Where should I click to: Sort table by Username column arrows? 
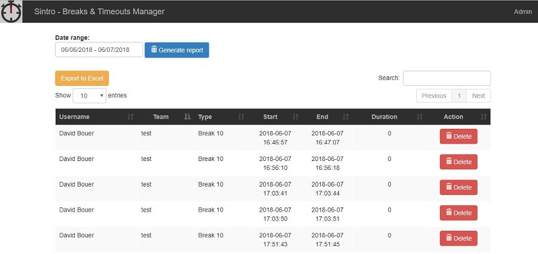[130, 117]
